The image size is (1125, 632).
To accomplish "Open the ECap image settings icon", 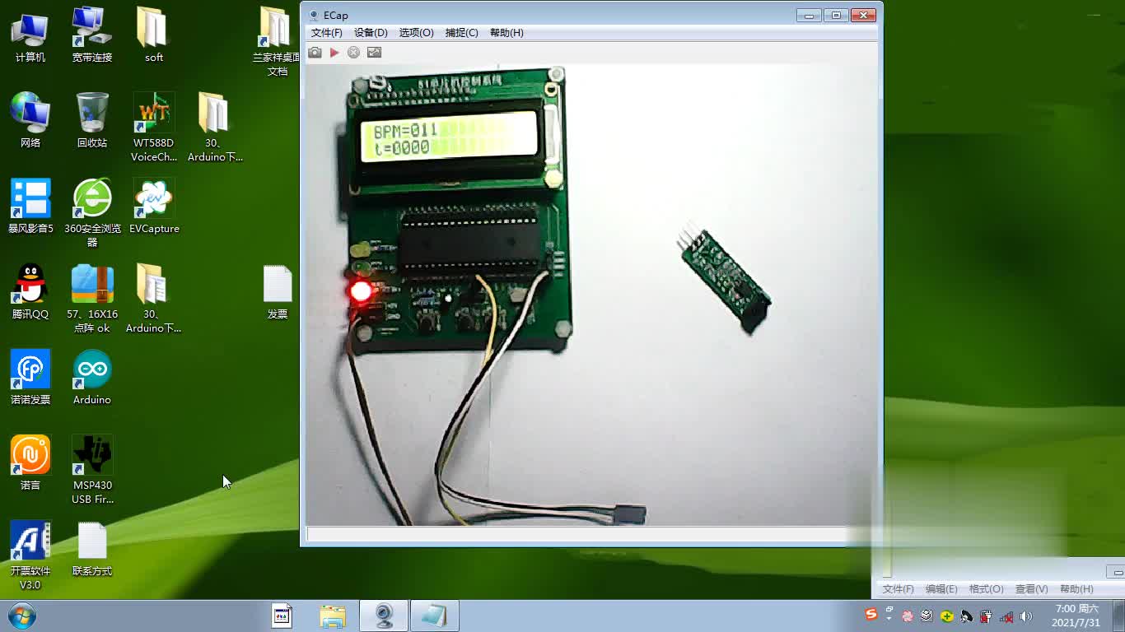I will click(374, 53).
